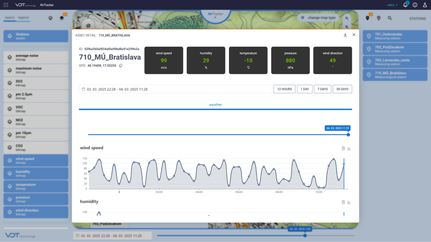Image resolution: width=431 pixels, height=242 pixels.
Task: Toggle the average noise layer
Action: [36, 58]
